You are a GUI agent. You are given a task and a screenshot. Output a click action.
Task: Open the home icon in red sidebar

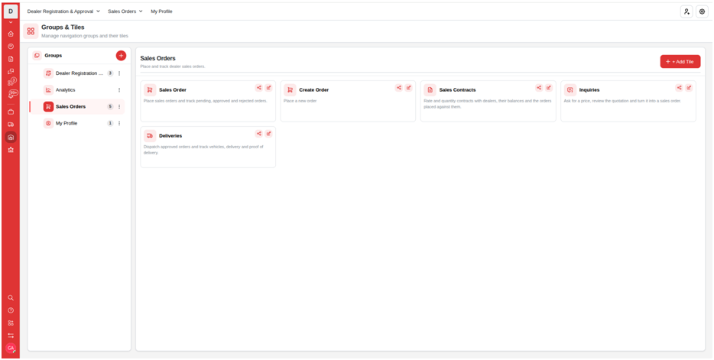(11, 34)
